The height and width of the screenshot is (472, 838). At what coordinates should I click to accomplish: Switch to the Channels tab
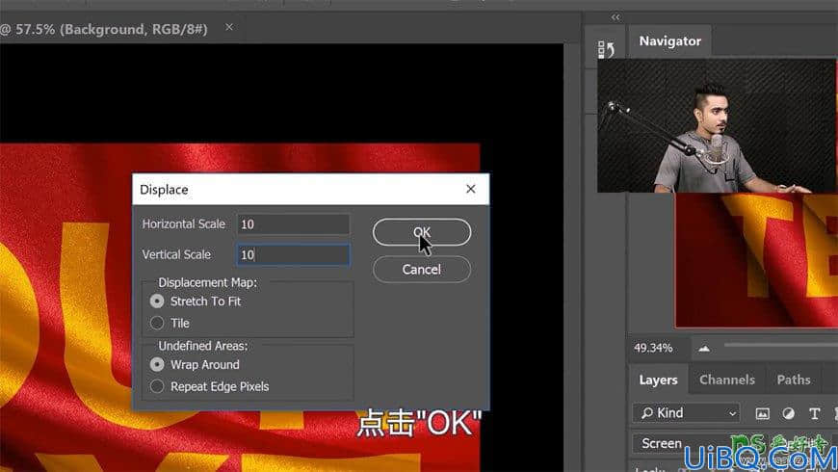pyautogui.click(x=727, y=380)
